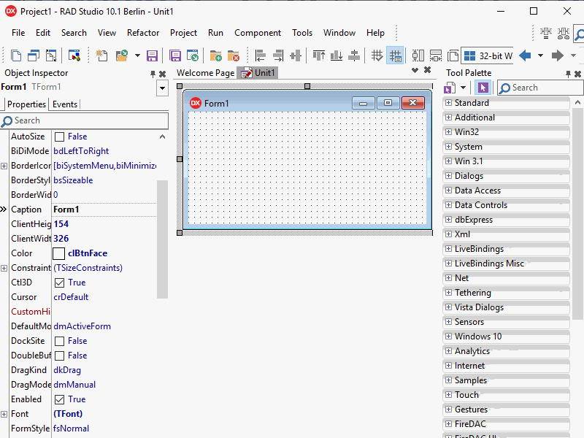Pin the Tool Palette panel

(568, 74)
